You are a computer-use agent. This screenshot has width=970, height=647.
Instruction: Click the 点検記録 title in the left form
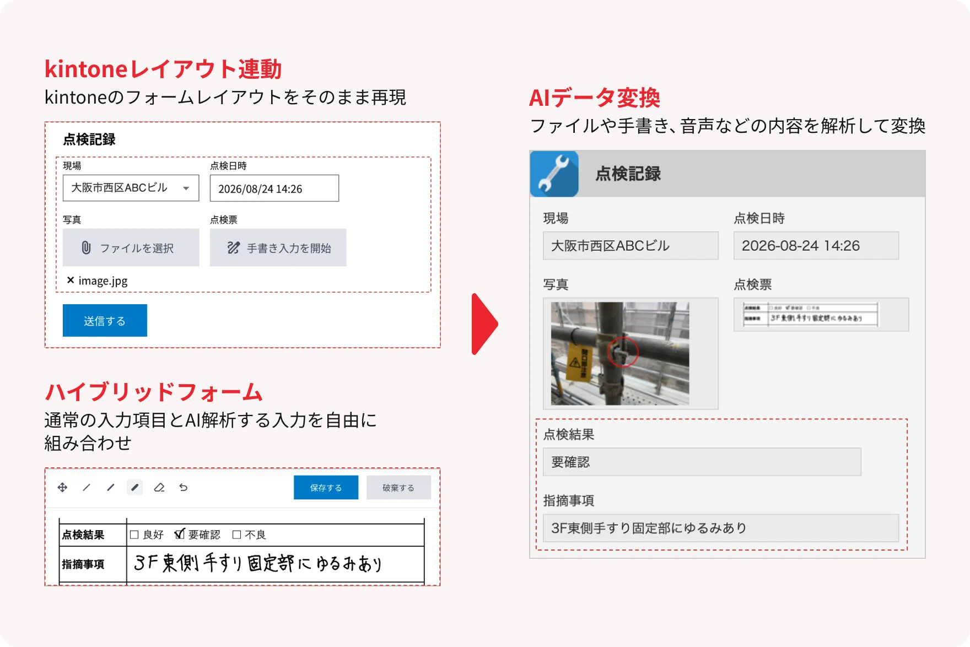89,139
